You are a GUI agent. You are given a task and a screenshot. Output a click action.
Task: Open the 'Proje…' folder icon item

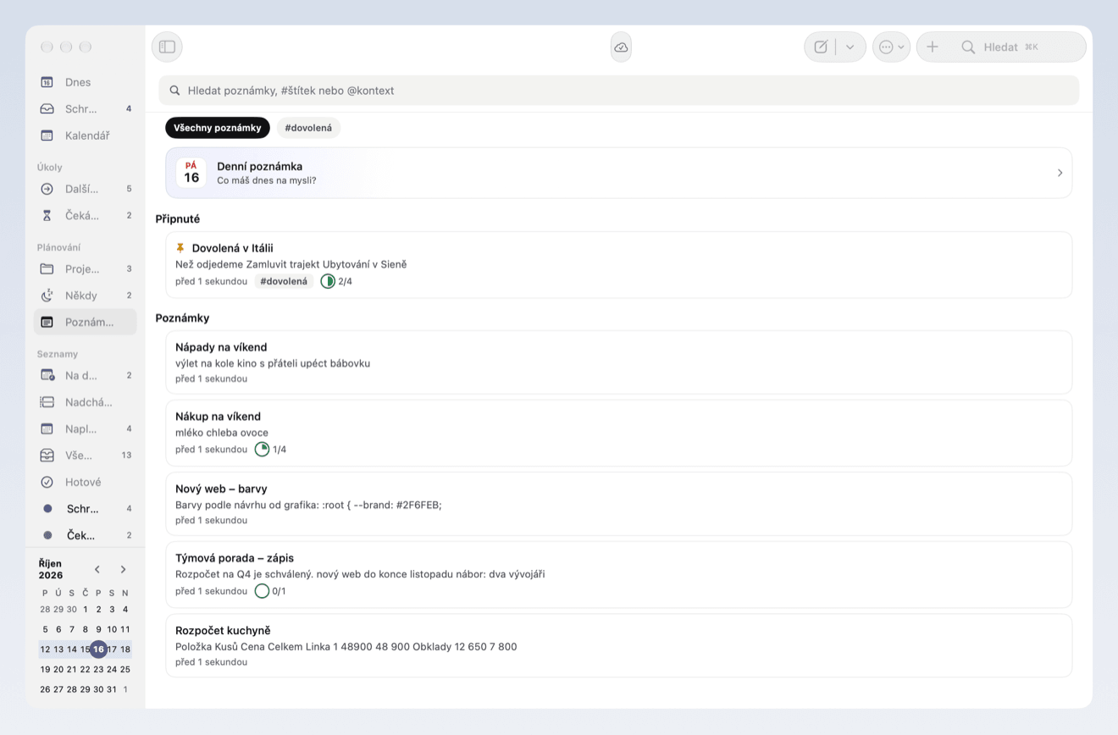[47, 268]
